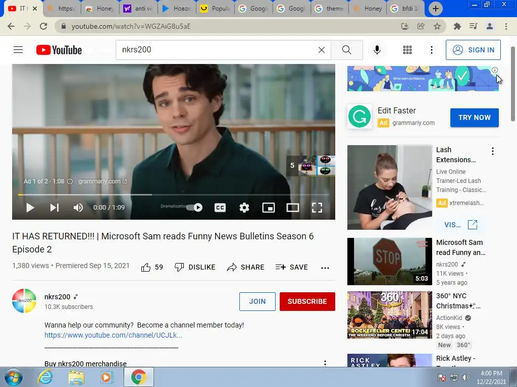Image resolution: width=517 pixels, height=387 pixels.
Task: Open Chrome profile avatar icon
Action: pyautogui.click(x=490, y=26)
